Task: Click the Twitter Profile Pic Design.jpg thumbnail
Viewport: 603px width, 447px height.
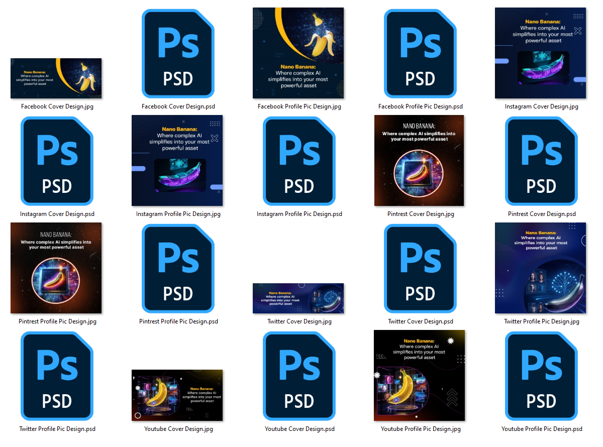Action: click(x=541, y=268)
